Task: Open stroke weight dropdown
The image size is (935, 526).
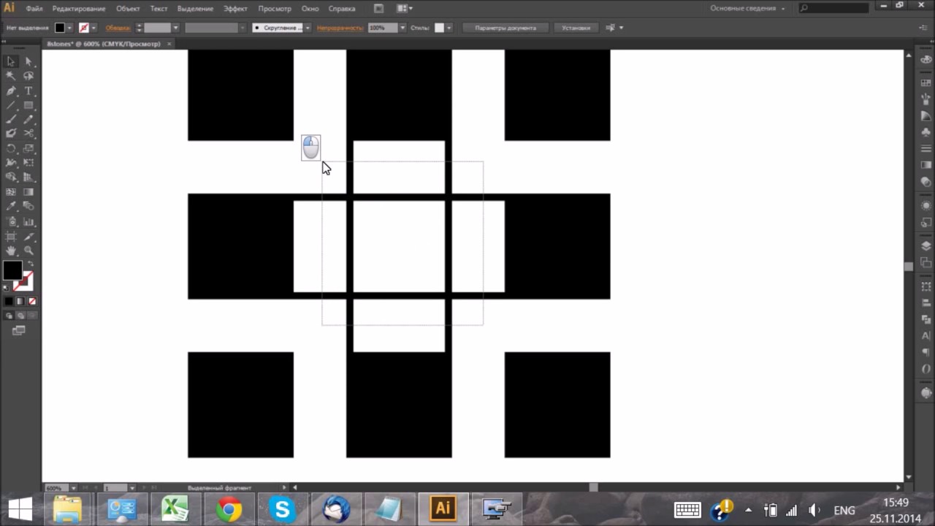Action: [x=175, y=28]
